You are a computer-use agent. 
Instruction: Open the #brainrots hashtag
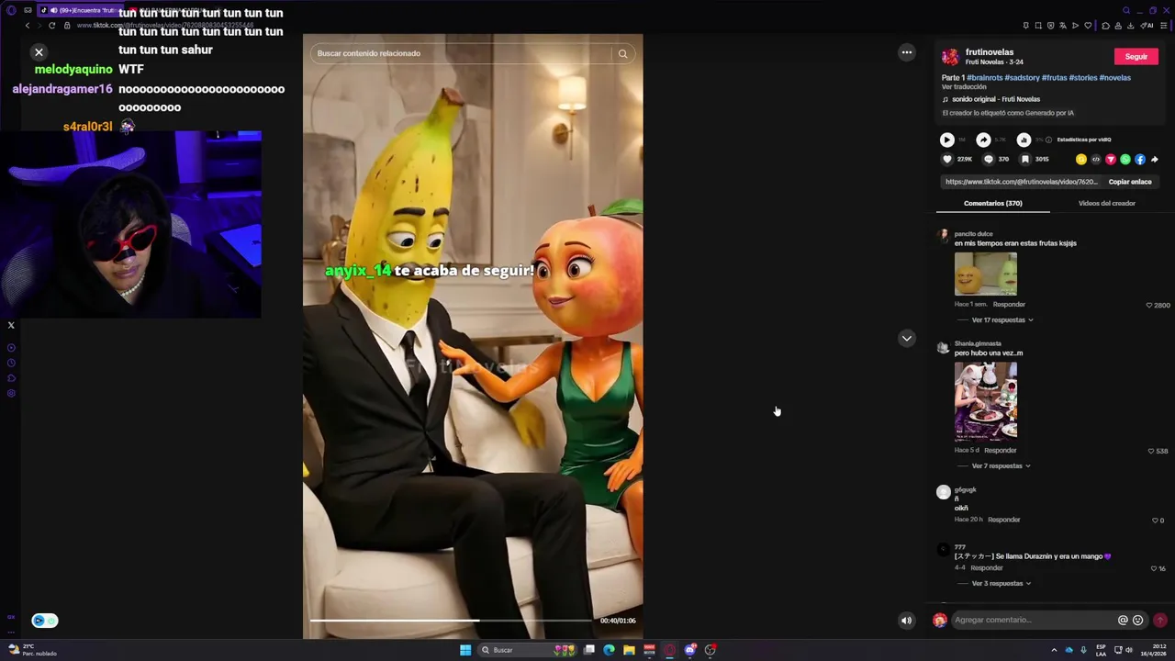point(984,78)
